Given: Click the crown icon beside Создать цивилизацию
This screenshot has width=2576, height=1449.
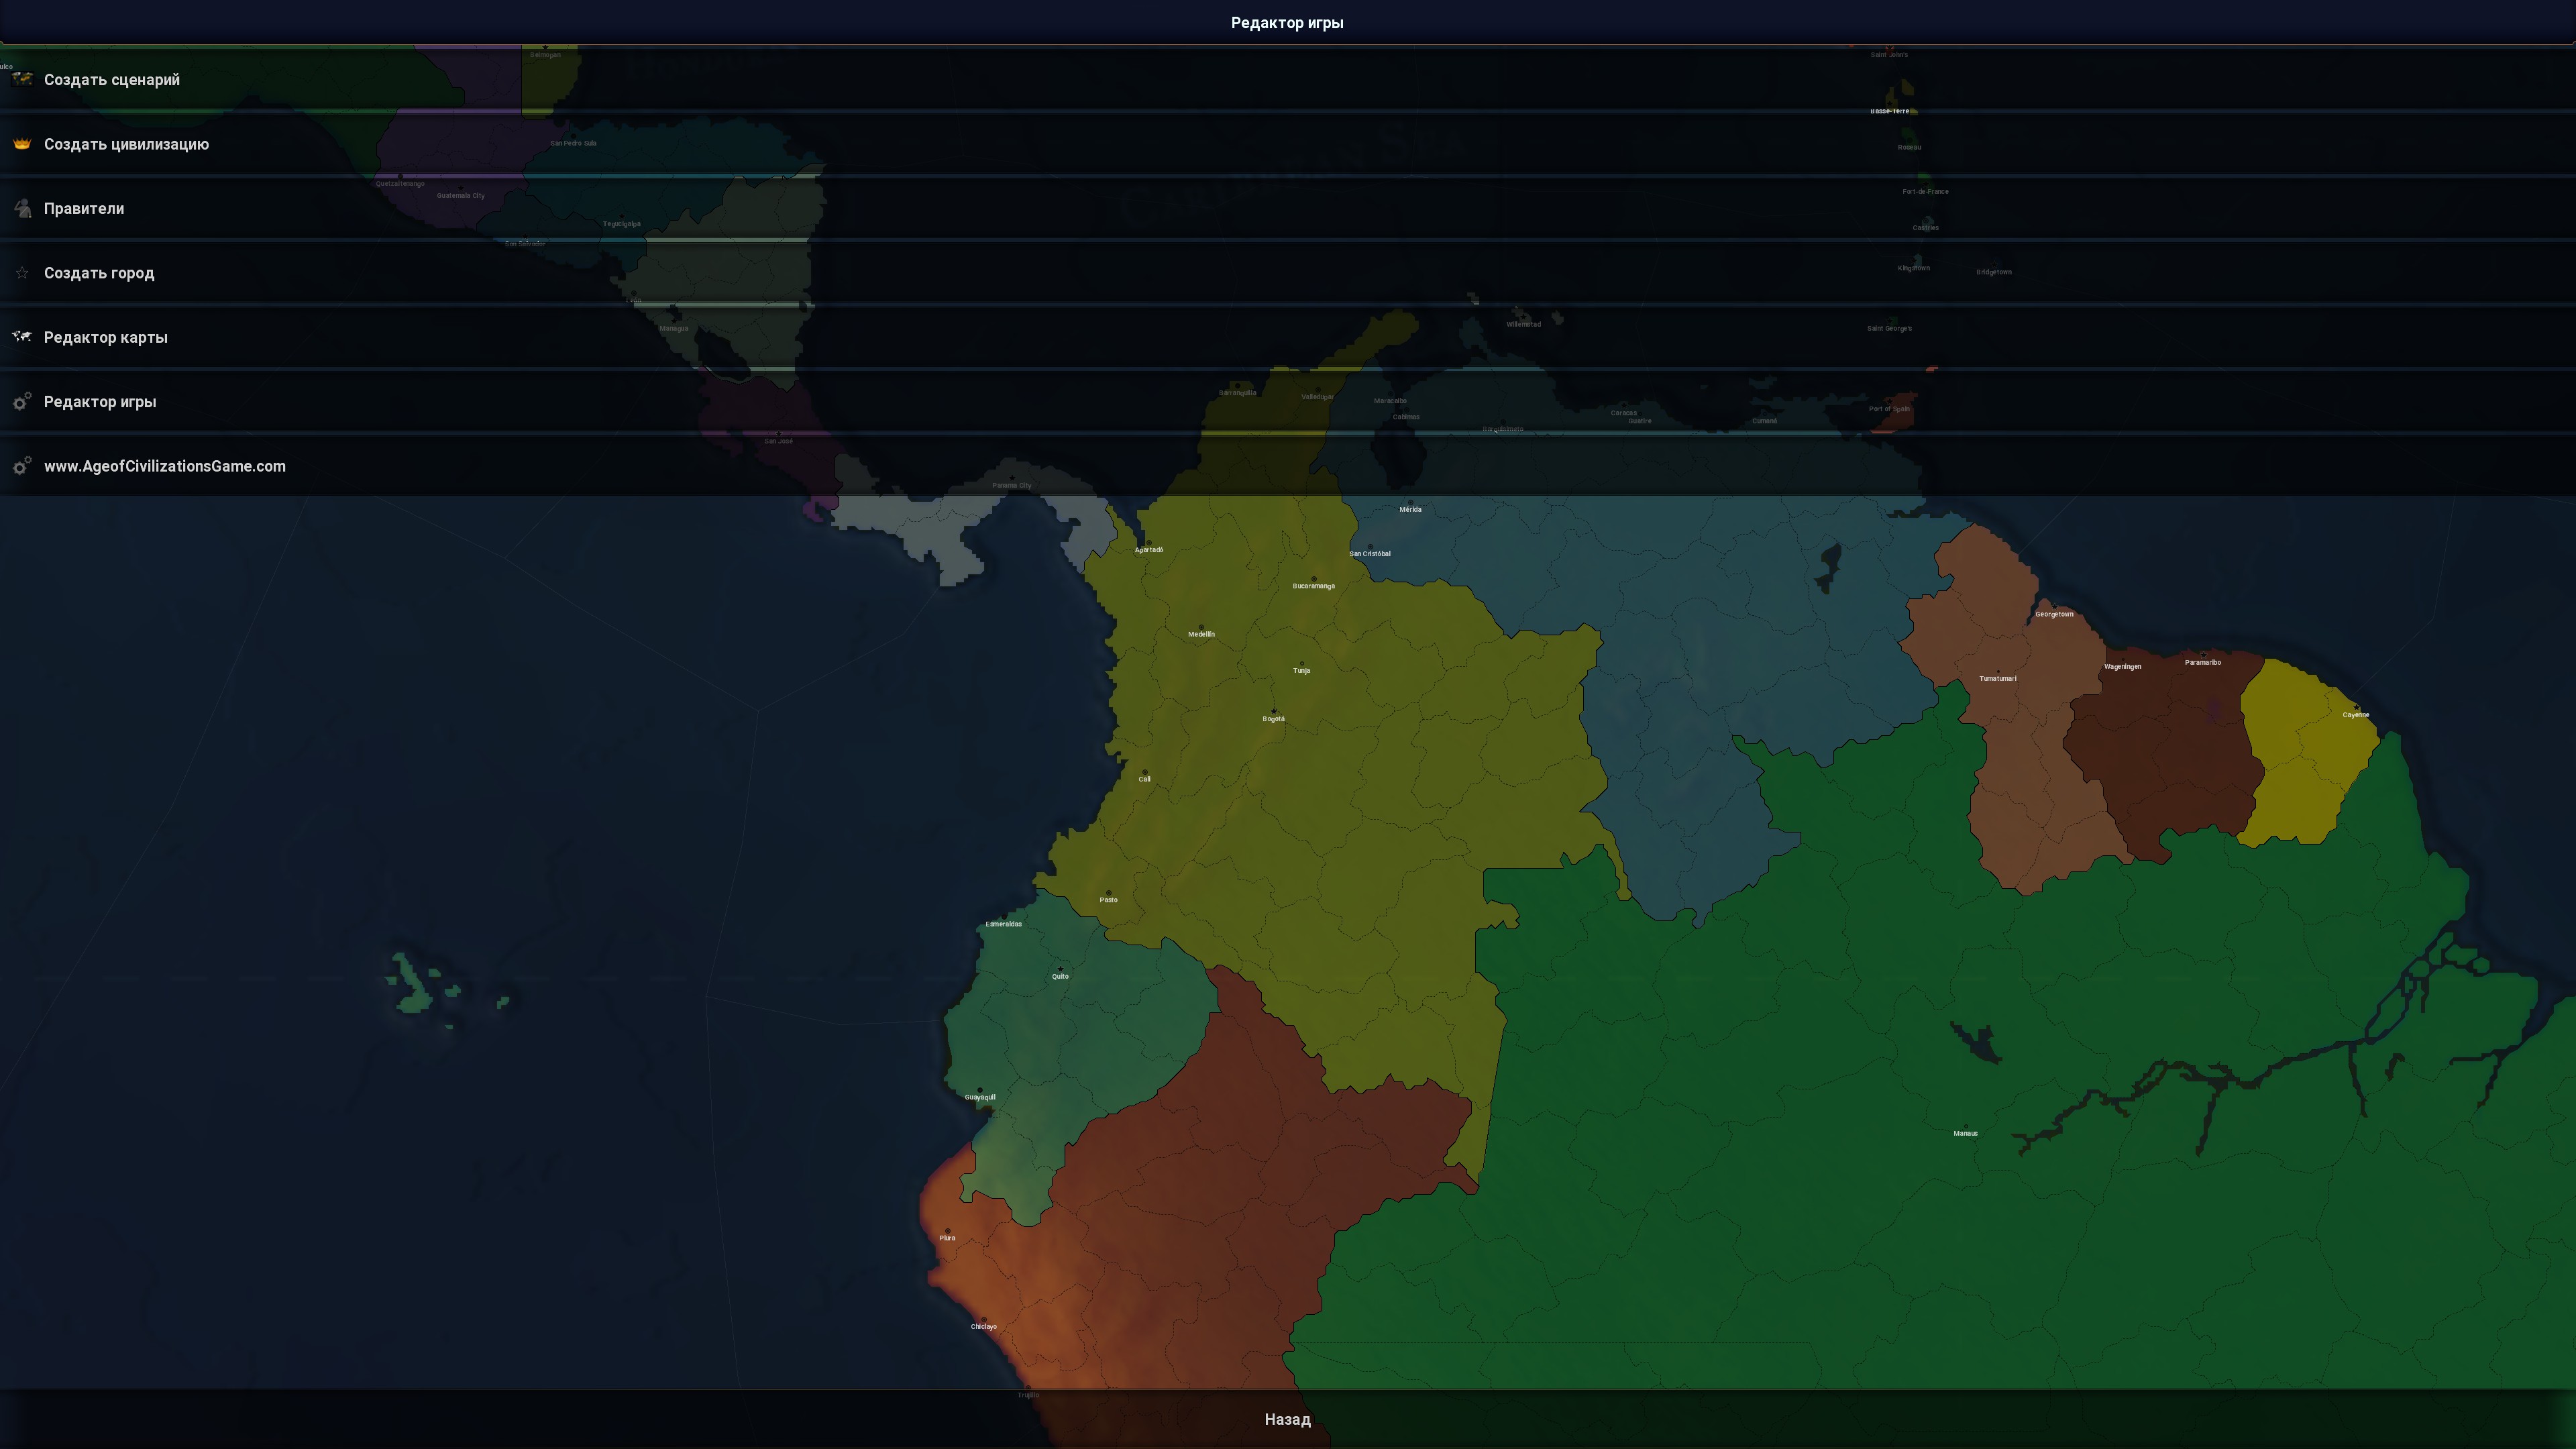Looking at the screenshot, I should pos(22,144).
